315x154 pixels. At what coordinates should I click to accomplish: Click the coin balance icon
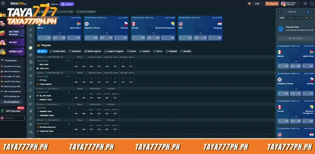(249, 4)
